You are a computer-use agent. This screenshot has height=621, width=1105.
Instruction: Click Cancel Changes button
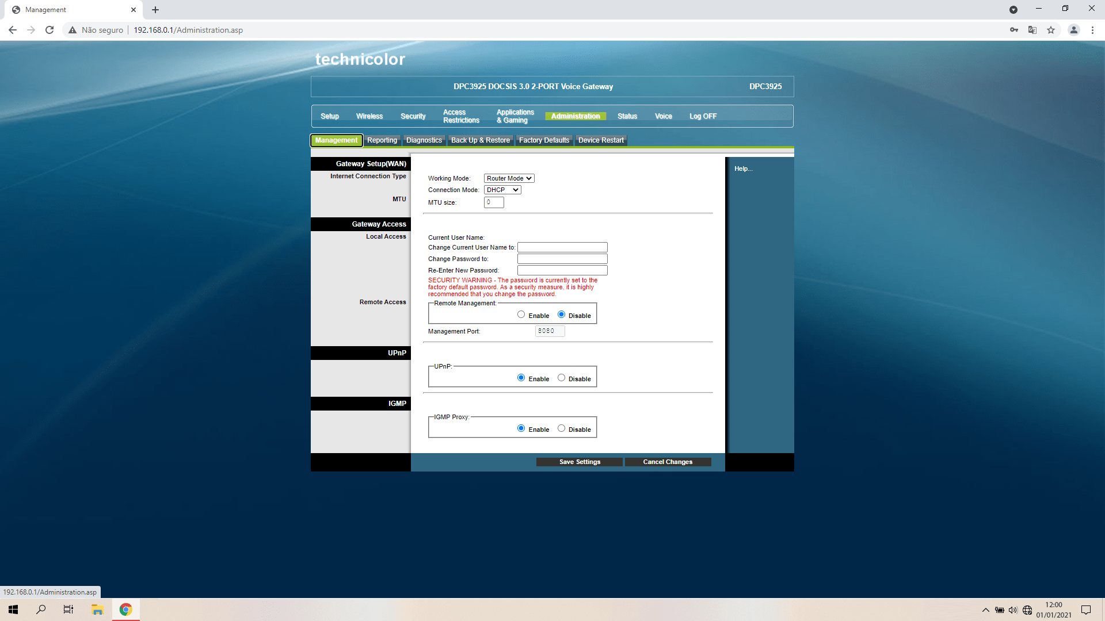tap(667, 461)
